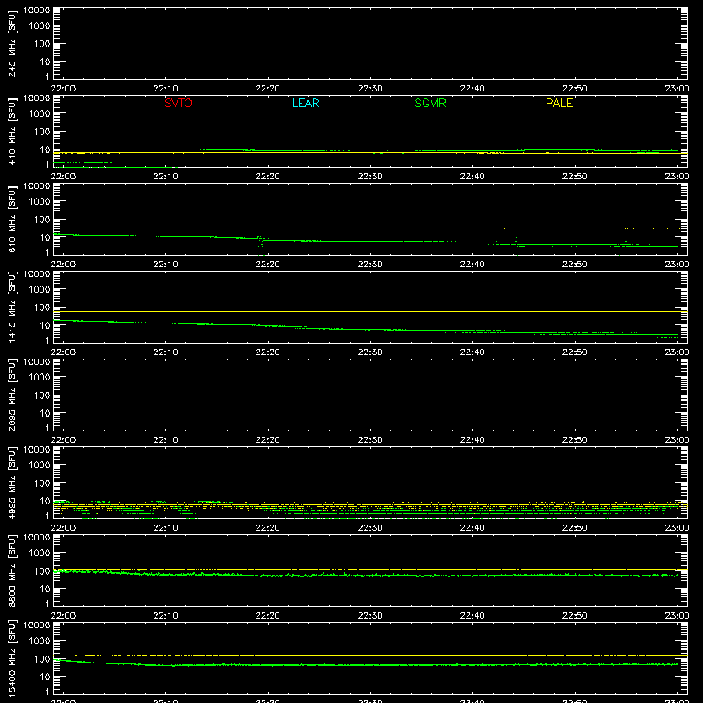Screen dimensions: 703x703
Task: Select the 15400 MHz [SFU] axis label
Action: [11, 658]
